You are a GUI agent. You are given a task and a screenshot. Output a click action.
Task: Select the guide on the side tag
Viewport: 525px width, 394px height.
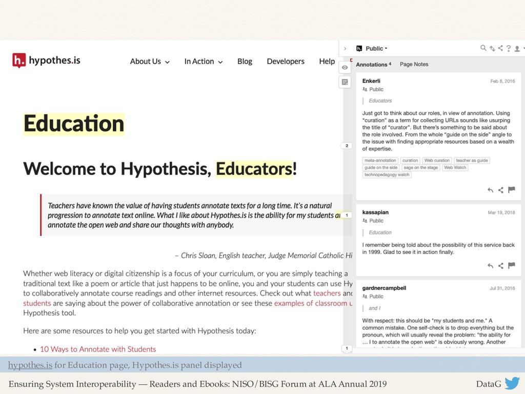click(x=381, y=168)
